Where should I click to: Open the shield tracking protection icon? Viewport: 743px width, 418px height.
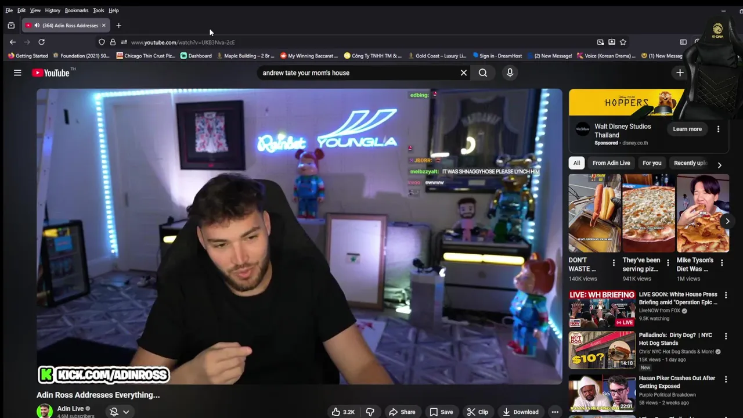click(102, 42)
